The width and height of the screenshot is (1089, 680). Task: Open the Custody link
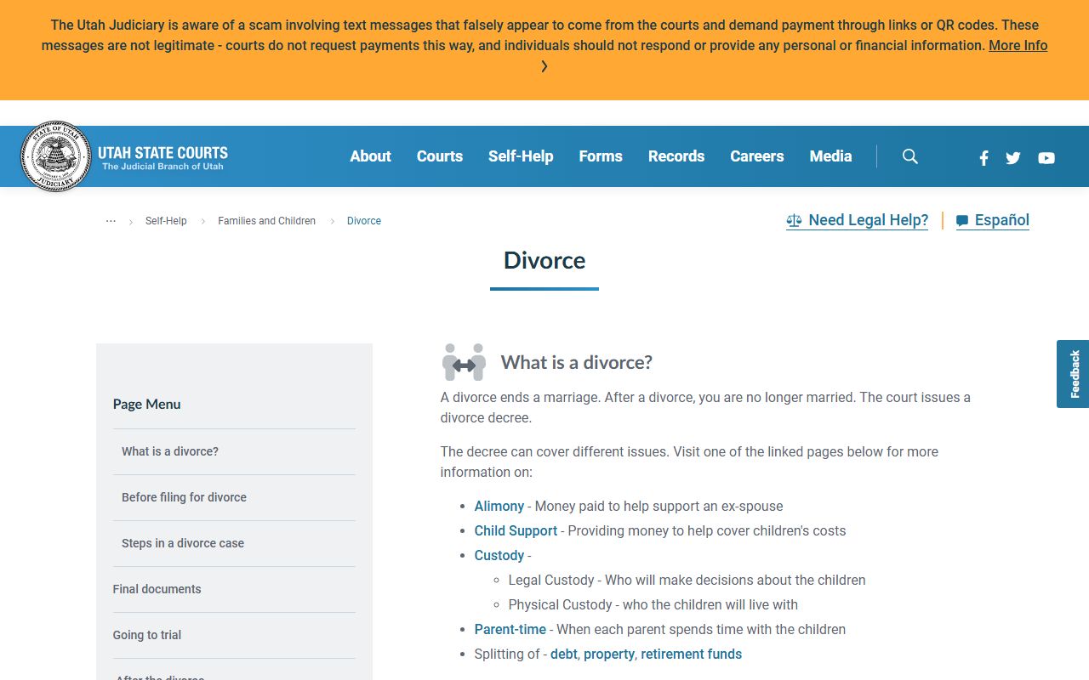pyautogui.click(x=499, y=555)
